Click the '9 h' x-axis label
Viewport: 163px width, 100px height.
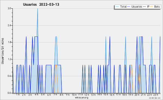(x=68, y=95)
